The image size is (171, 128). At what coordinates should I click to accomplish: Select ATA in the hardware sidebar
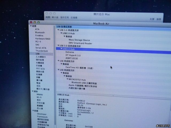tap(37, 29)
